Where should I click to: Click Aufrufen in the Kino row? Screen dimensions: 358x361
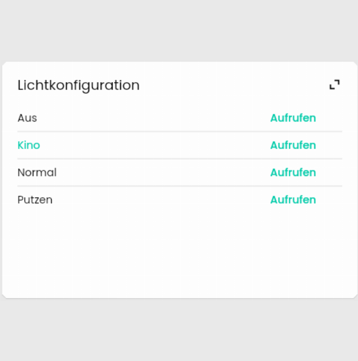293,145
